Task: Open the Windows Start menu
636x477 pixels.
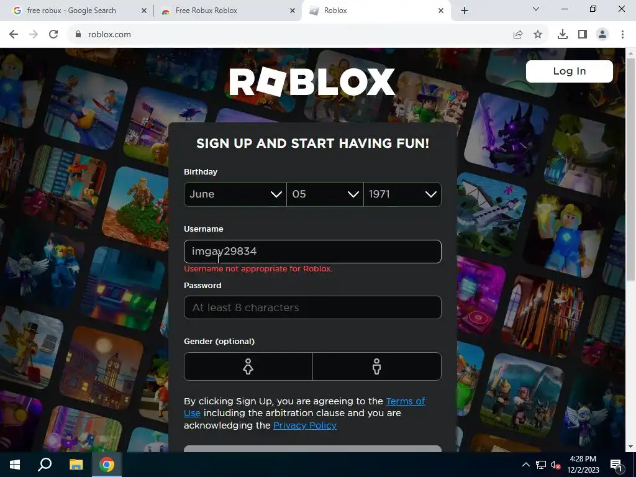Action: point(15,465)
